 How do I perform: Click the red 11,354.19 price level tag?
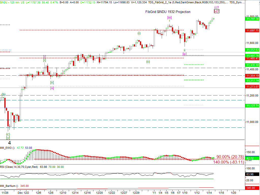[252, 76]
